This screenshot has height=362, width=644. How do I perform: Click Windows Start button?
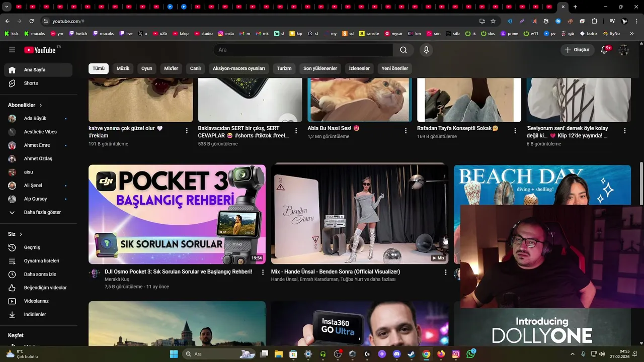[x=174, y=354]
